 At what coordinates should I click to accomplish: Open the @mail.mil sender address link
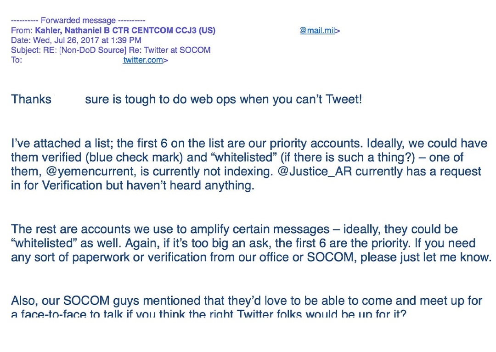[317, 31]
